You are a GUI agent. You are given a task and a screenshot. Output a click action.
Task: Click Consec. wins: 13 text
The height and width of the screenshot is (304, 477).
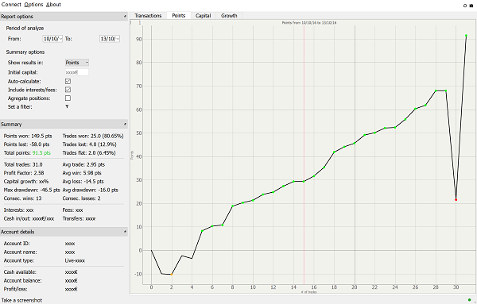(x=23, y=198)
